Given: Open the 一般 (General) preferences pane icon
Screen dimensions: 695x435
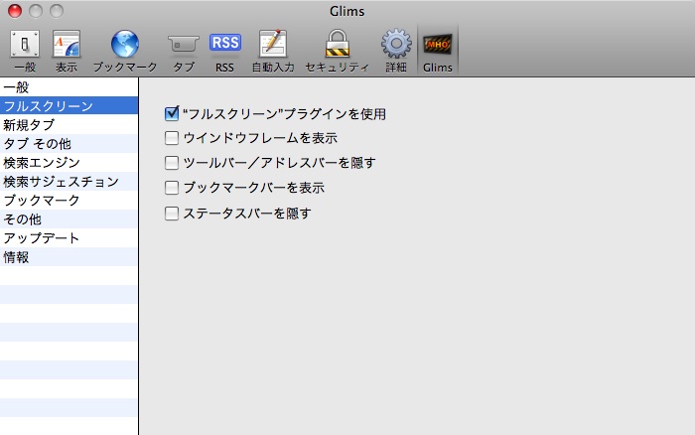Looking at the screenshot, I should [25, 45].
